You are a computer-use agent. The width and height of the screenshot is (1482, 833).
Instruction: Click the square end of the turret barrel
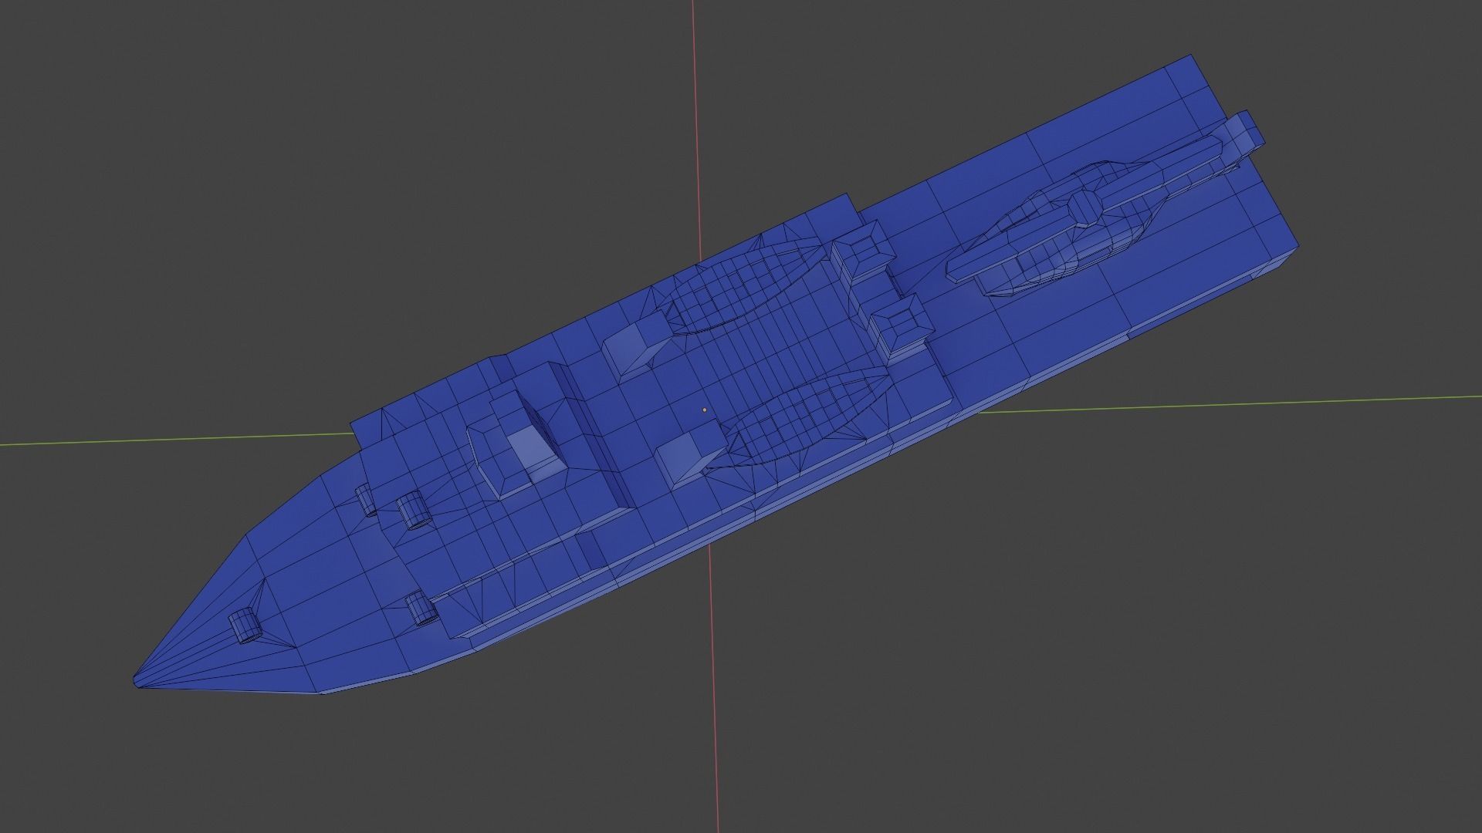point(1245,133)
